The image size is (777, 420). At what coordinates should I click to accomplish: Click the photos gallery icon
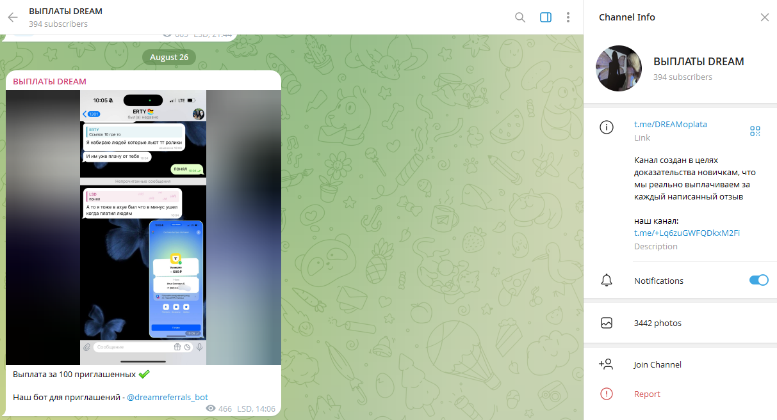[606, 323]
